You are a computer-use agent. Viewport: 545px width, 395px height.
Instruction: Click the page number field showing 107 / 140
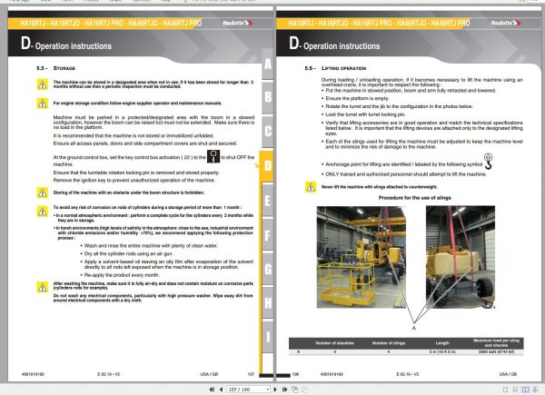click(x=246, y=390)
